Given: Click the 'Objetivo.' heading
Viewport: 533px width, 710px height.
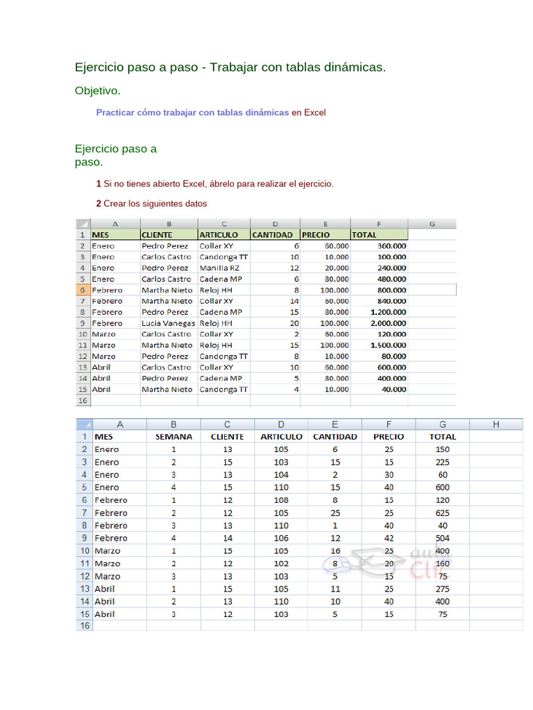Looking at the screenshot, I should [97, 91].
